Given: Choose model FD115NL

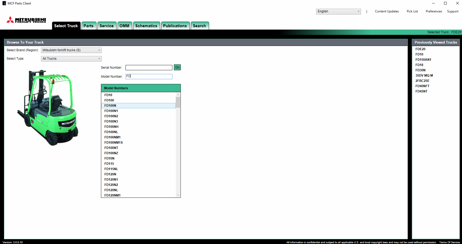Looking at the screenshot, I should point(138,169).
